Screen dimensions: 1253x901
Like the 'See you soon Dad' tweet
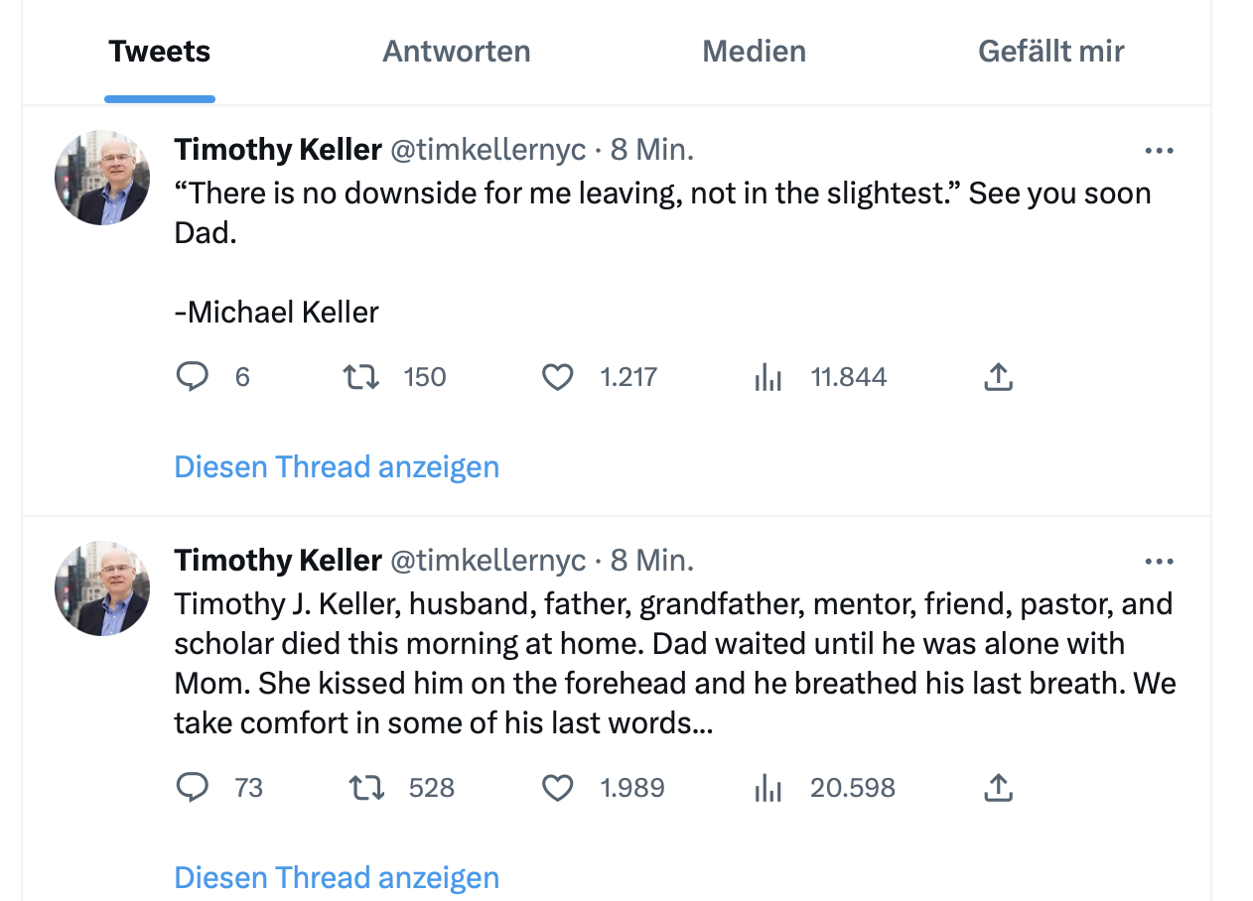click(558, 377)
